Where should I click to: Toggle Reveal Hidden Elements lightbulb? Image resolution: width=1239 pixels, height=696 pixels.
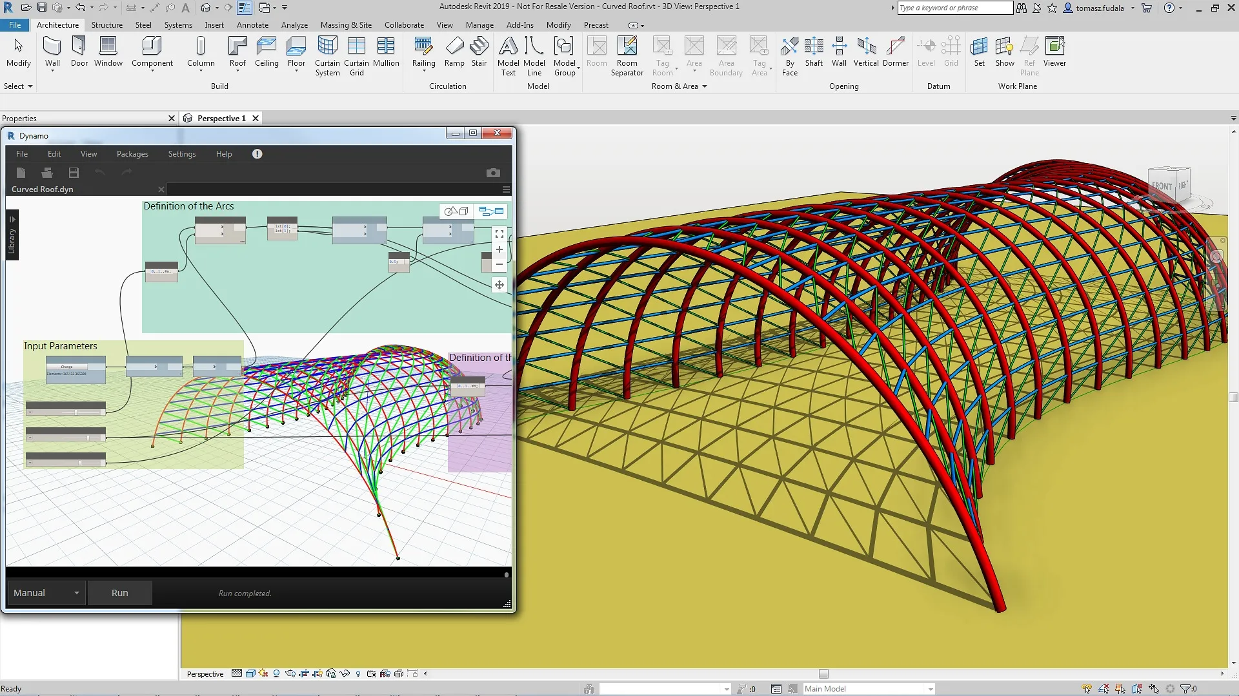coord(358,673)
